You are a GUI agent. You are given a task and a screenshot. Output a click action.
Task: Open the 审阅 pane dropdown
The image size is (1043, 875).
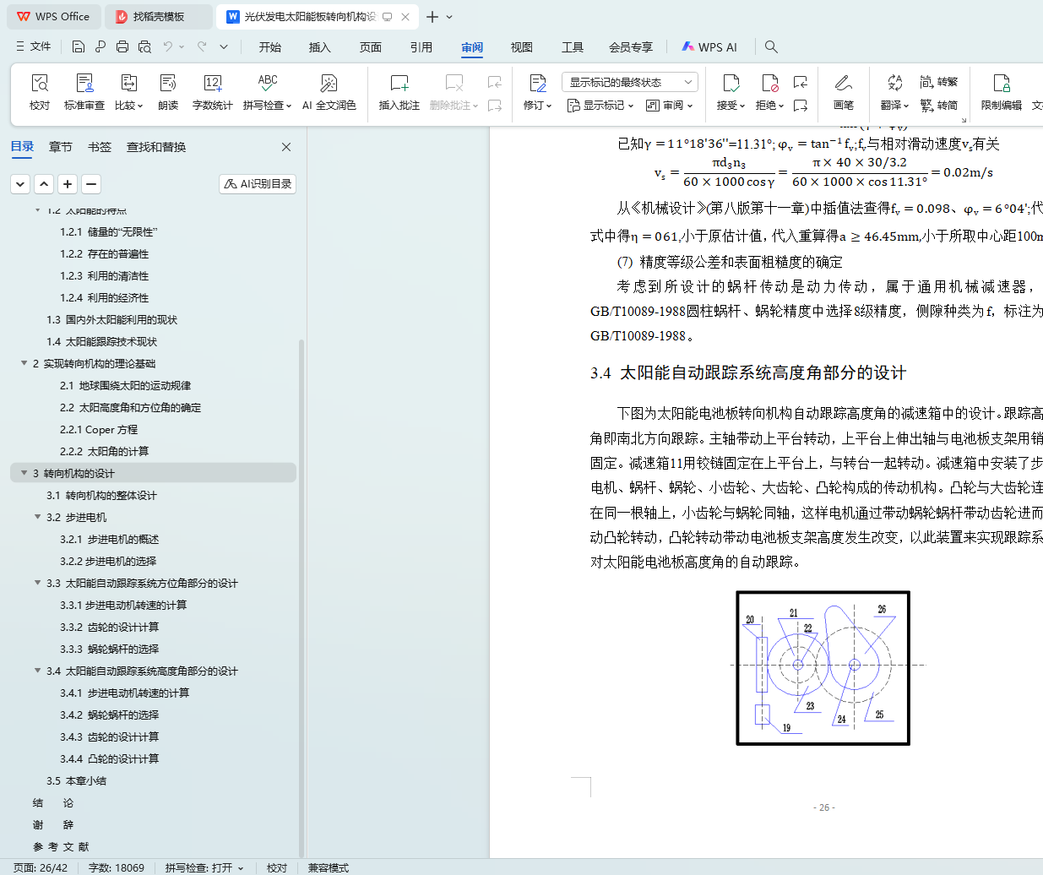(x=669, y=106)
